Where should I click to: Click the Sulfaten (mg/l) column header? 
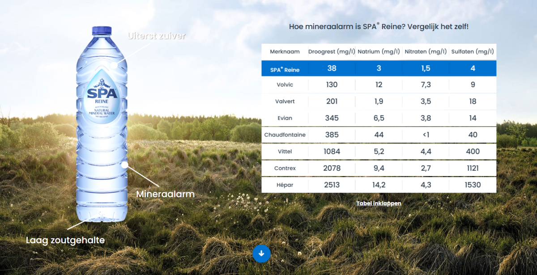pyautogui.click(x=473, y=52)
